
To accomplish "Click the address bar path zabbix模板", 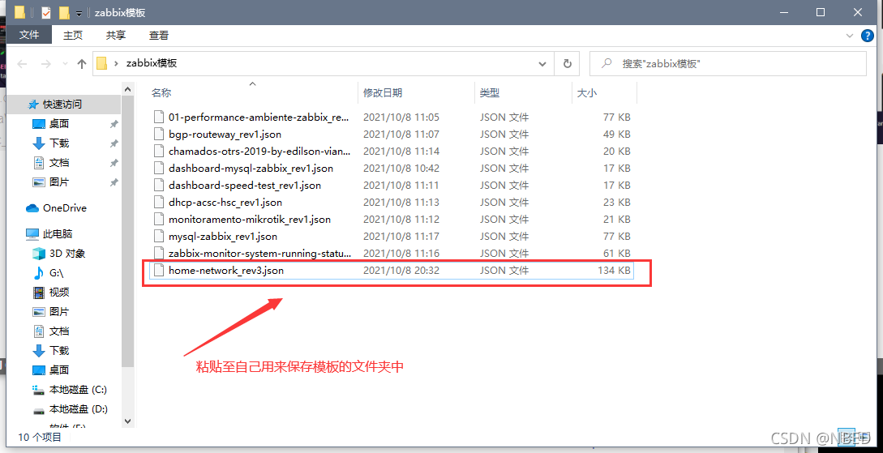I will coord(152,63).
